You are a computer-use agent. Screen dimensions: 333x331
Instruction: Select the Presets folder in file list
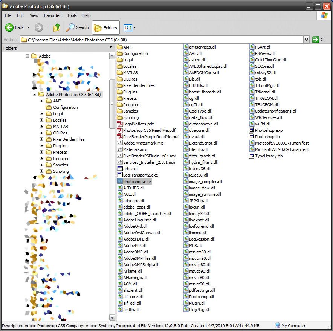(127, 98)
